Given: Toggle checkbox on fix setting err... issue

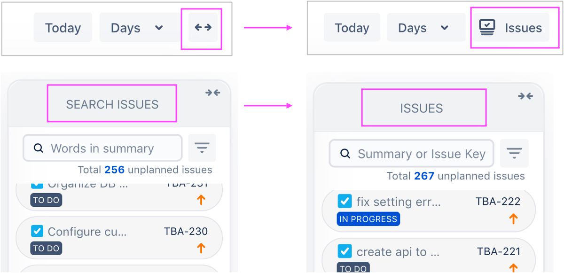Looking at the screenshot, I should [x=345, y=202].
